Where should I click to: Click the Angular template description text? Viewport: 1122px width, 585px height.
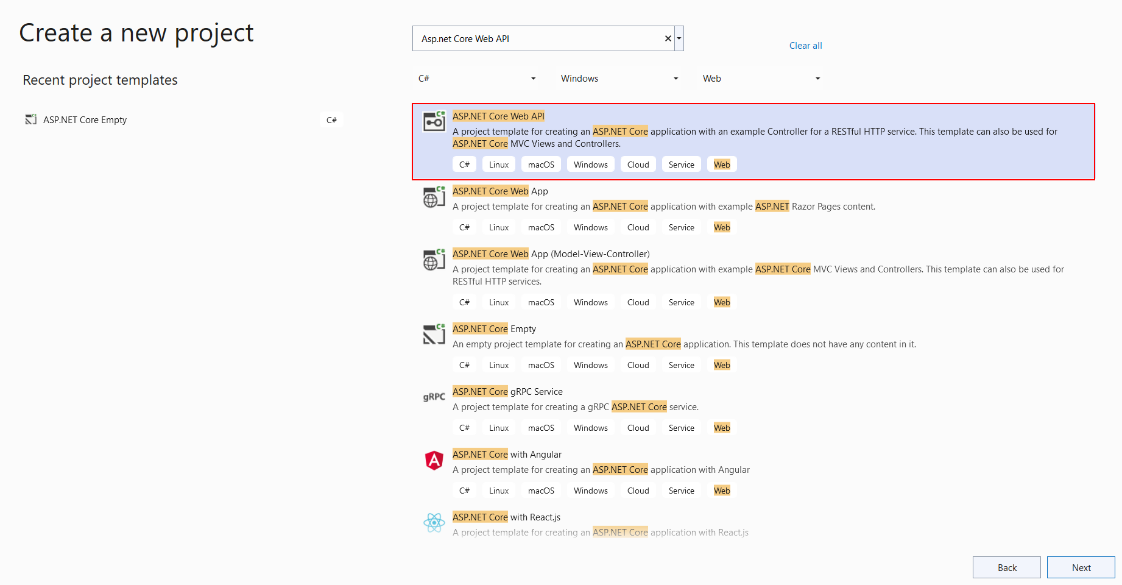pyautogui.click(x=601, y=470)
